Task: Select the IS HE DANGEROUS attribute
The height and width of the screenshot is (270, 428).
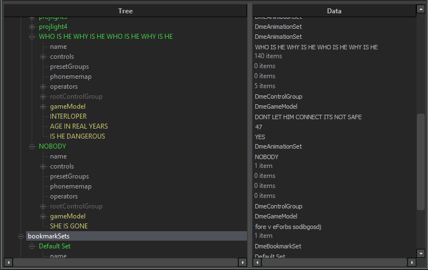Action: 77,136
